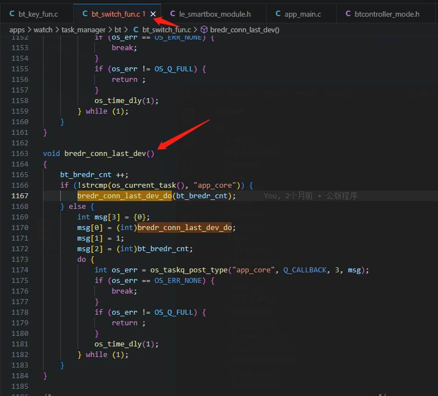This screenshot has height=396, width=438.
Task: Click the C icon on btcontroller_mode.h tab
Action: coord(348,14)
